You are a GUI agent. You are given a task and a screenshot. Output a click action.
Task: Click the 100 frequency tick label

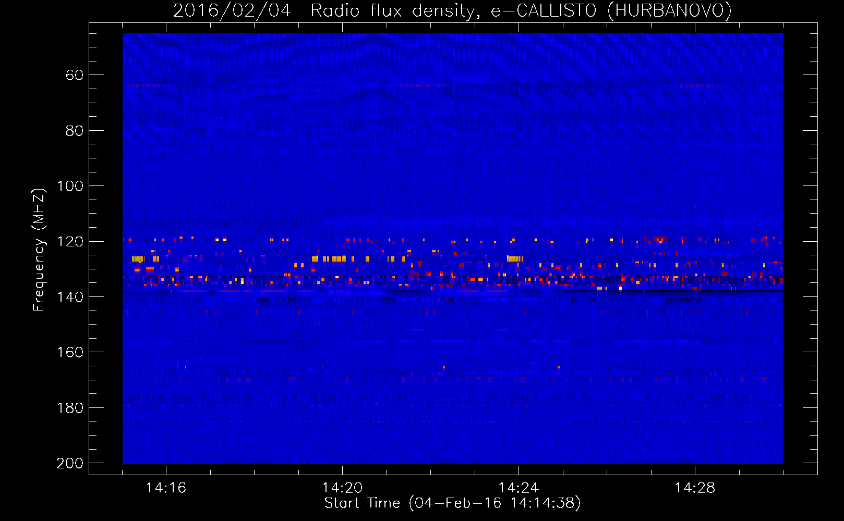70,186
